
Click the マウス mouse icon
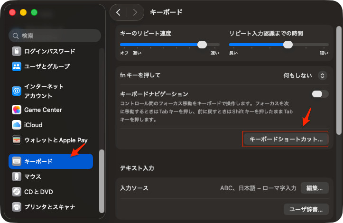17,177
